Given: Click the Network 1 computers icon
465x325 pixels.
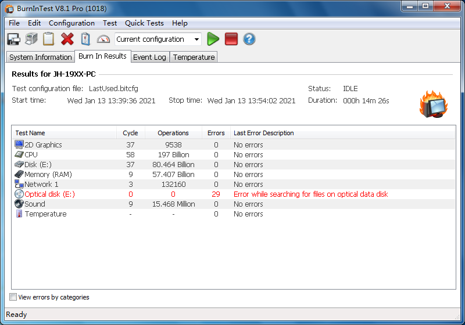Looking at the screenshot, I should (x=19, y=184).
